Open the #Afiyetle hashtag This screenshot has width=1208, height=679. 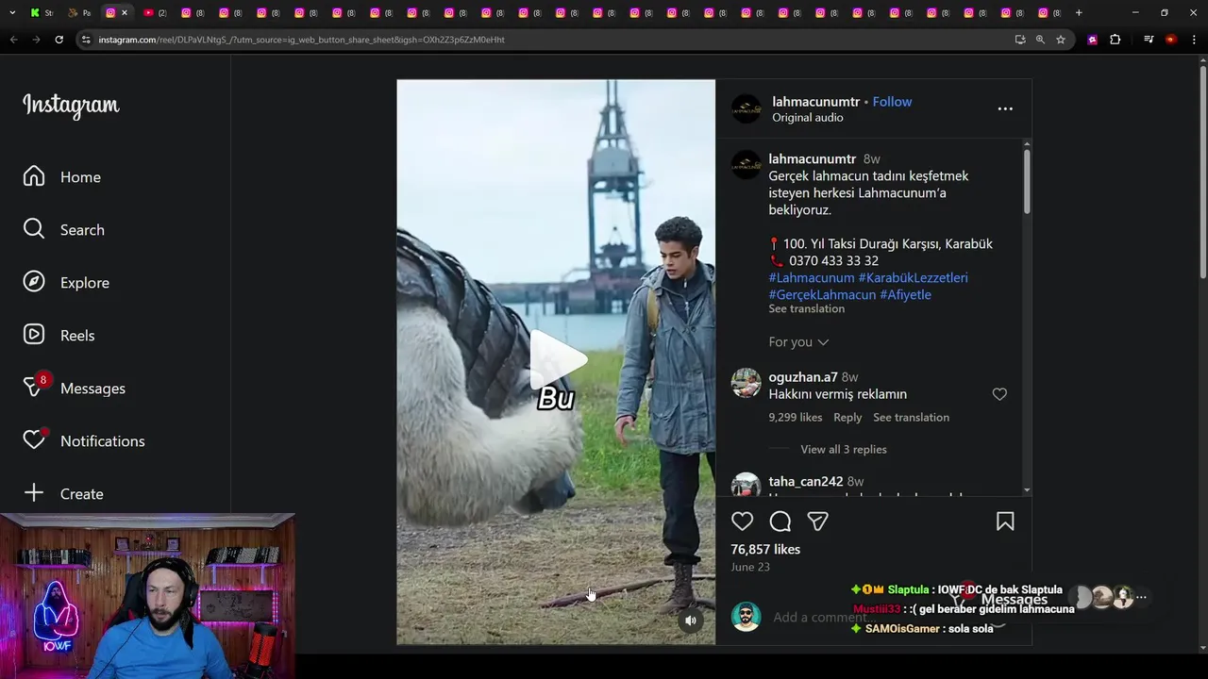pyautogui.click(x=905, y=295)
